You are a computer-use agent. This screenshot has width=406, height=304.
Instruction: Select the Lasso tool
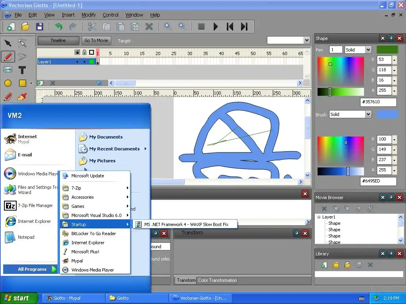click(x=22, y=56)
